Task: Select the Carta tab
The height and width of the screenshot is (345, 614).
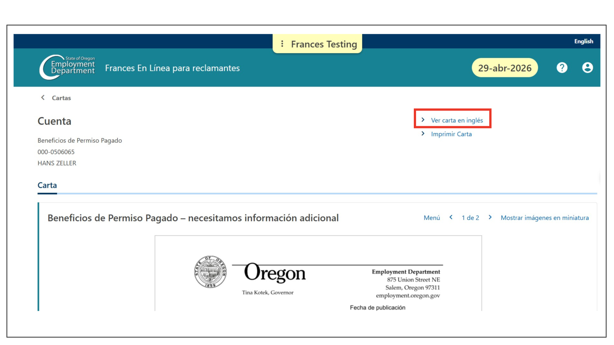Action: click(x=47, y=185)
